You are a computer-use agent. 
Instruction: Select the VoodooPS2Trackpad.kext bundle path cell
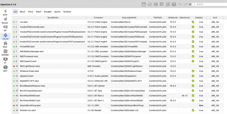pos(53,42)
